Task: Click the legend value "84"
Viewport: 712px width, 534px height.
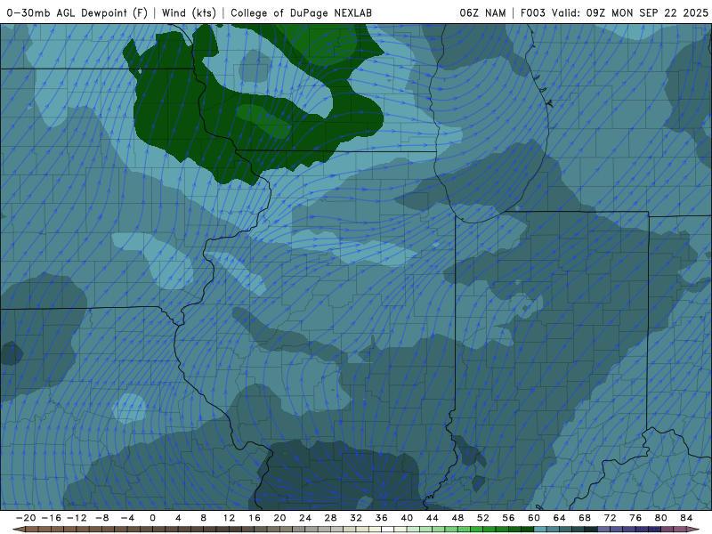Action: [686, 518]
